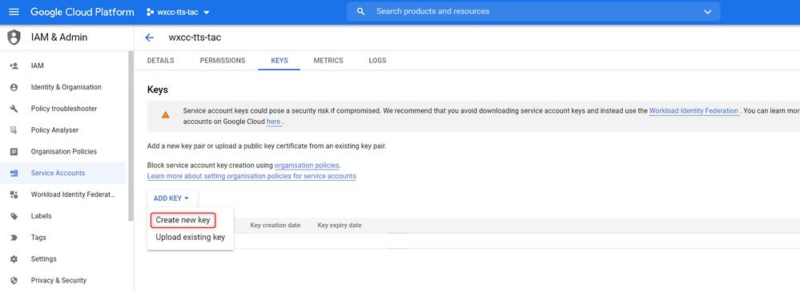Viewport: 800px width, 292px height.
Task: Choose Upload existing key
Action: [191, 237]
